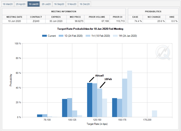Click the meeting date cell 10 Jun 2020
Image resolution: width=181 pixels, height=131 pixels.
point(14,21)
